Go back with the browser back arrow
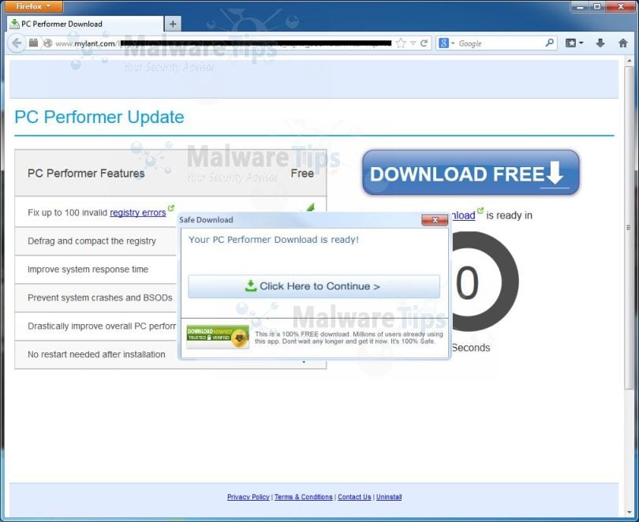The height and width of the screenshot is (522, 639). point(17,43)
